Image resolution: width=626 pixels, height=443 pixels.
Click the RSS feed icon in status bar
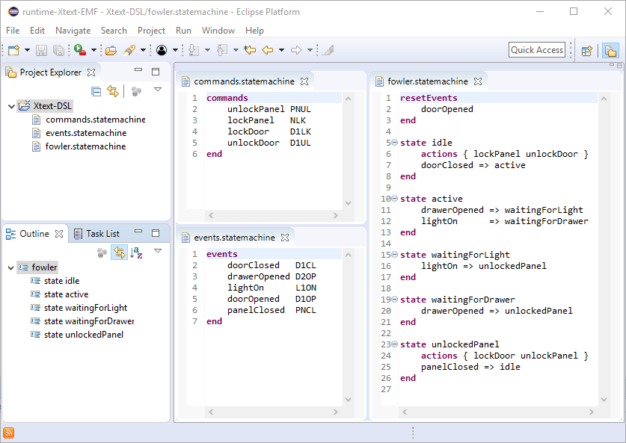tap(8, 433)
